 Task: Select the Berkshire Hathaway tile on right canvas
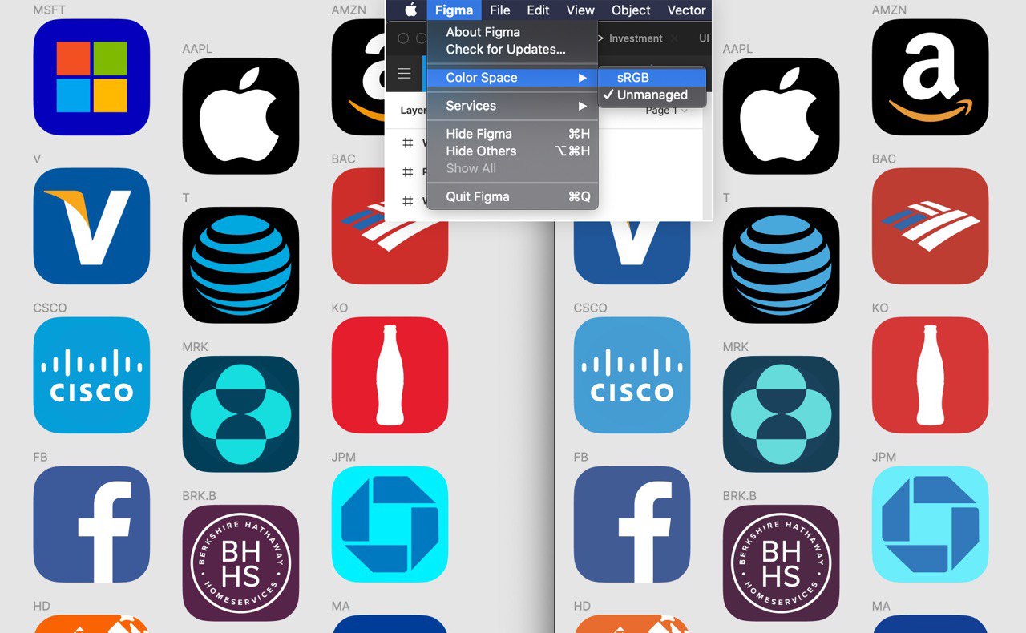click(781, 562)
